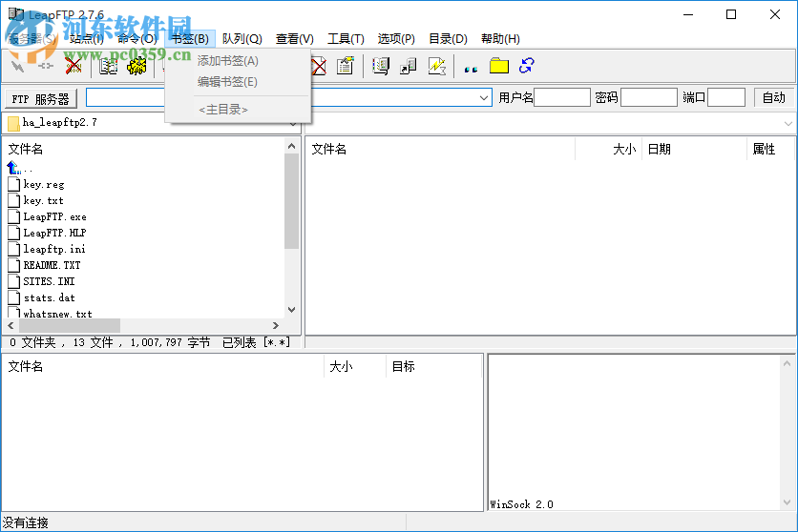Click local list scroll-down arrow
Image resolution: width=798 pixels, height=532 pixels.
pos(292,310)
